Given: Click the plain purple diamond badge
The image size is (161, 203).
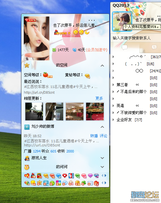Looking at the screenshot, I should [x=90, y=176].
